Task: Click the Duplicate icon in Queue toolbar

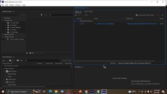Action: 86,15
